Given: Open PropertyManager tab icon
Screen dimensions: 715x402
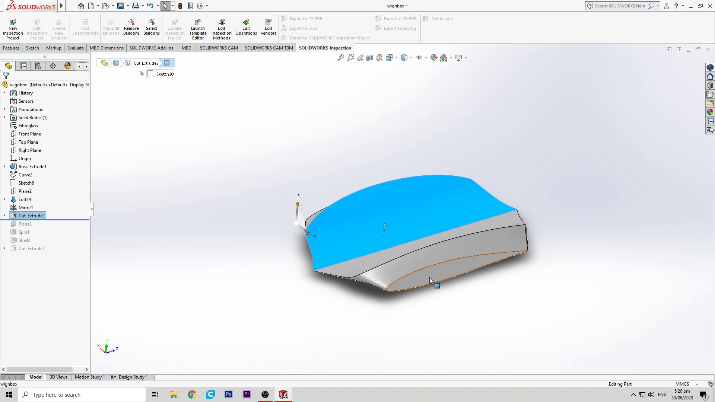Looking at the screenshot, I should point(23,66).
